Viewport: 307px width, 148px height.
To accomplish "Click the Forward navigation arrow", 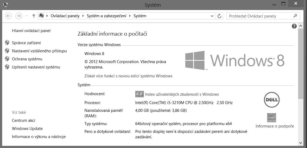I will (x=19, y=16).
